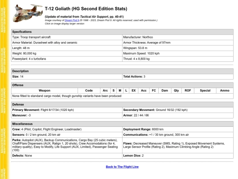Click the 'Powerplant: 4 x turbofans' cell

click(67, 59)
